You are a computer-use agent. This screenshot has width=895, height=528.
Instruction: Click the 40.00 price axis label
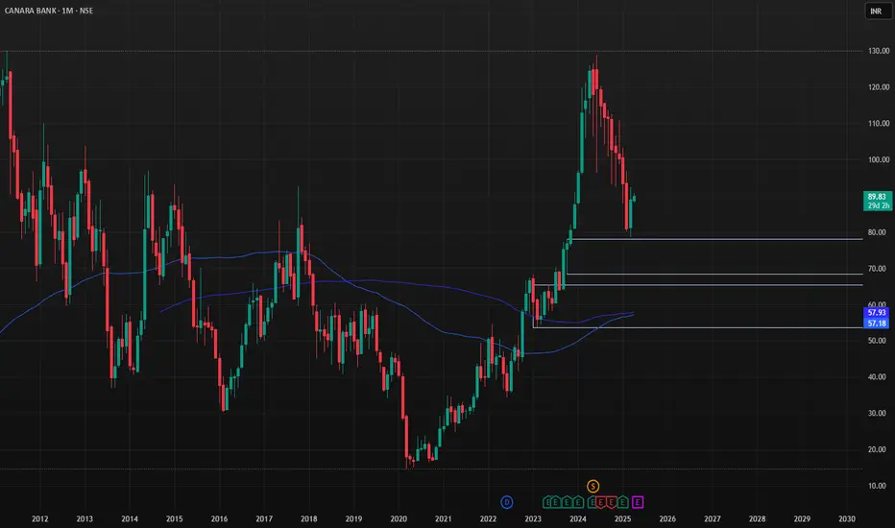(x=879, y=376)
